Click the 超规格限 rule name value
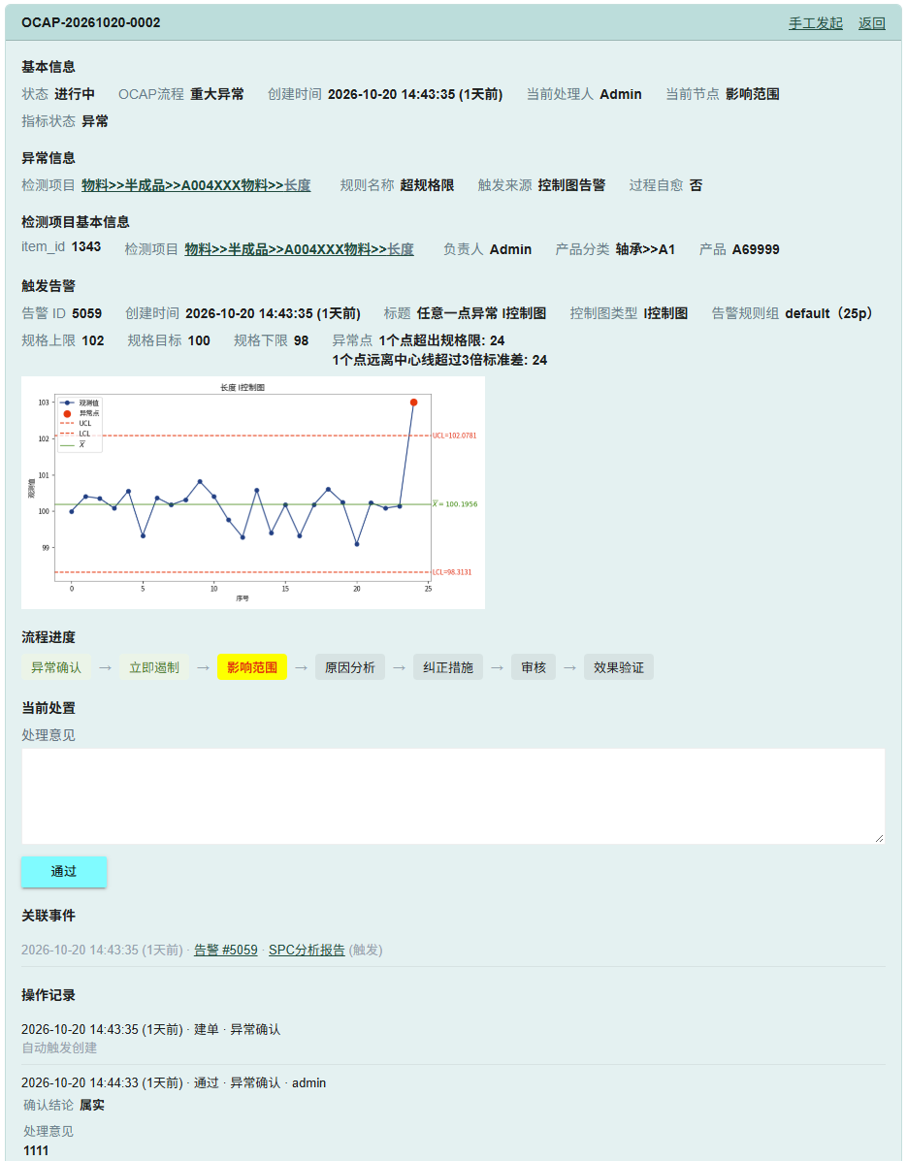Screen dimensions: 907x1161 tap(427, 185)
